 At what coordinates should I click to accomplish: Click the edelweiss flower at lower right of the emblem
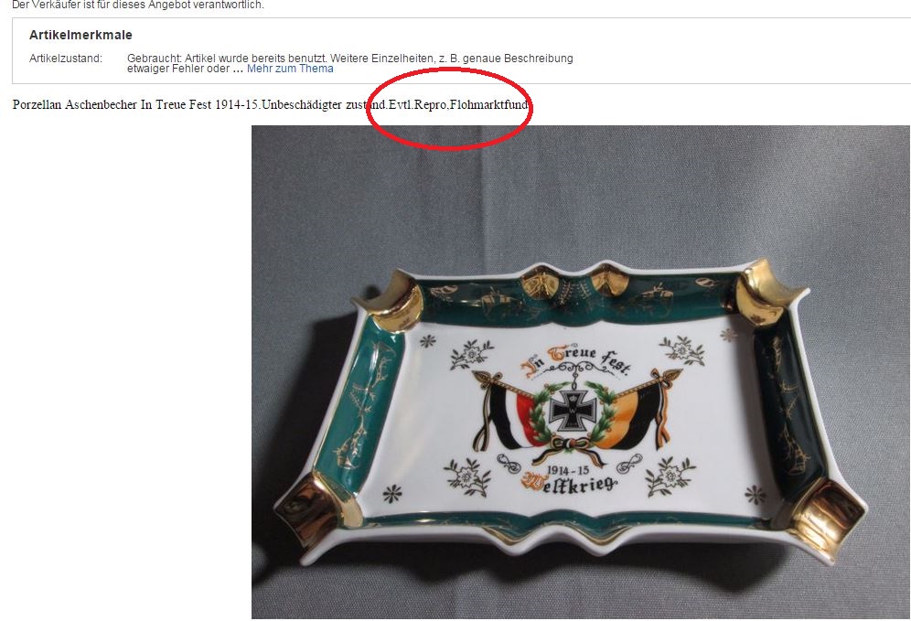tap(670, 476)
